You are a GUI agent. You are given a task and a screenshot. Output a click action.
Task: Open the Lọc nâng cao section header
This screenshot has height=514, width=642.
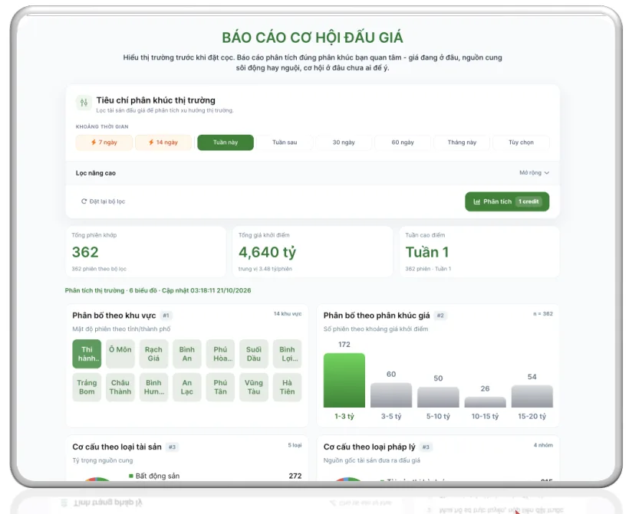pyautogui.click(x=312, y=173)
